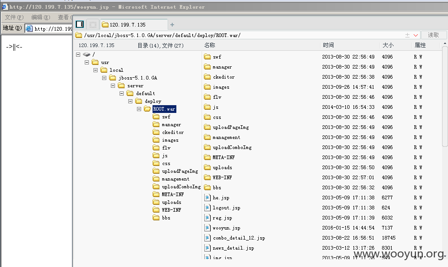Click manager folder icon in file list
Screen dimensions: 448x267
tap(208, 67)
